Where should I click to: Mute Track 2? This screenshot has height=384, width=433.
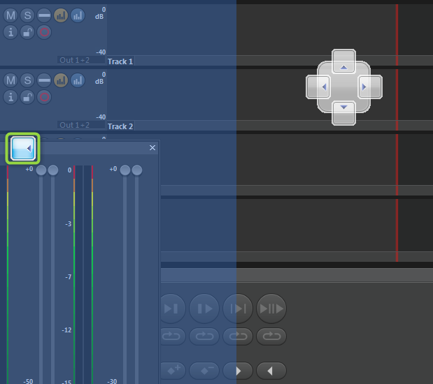click(x=10, y=80)
